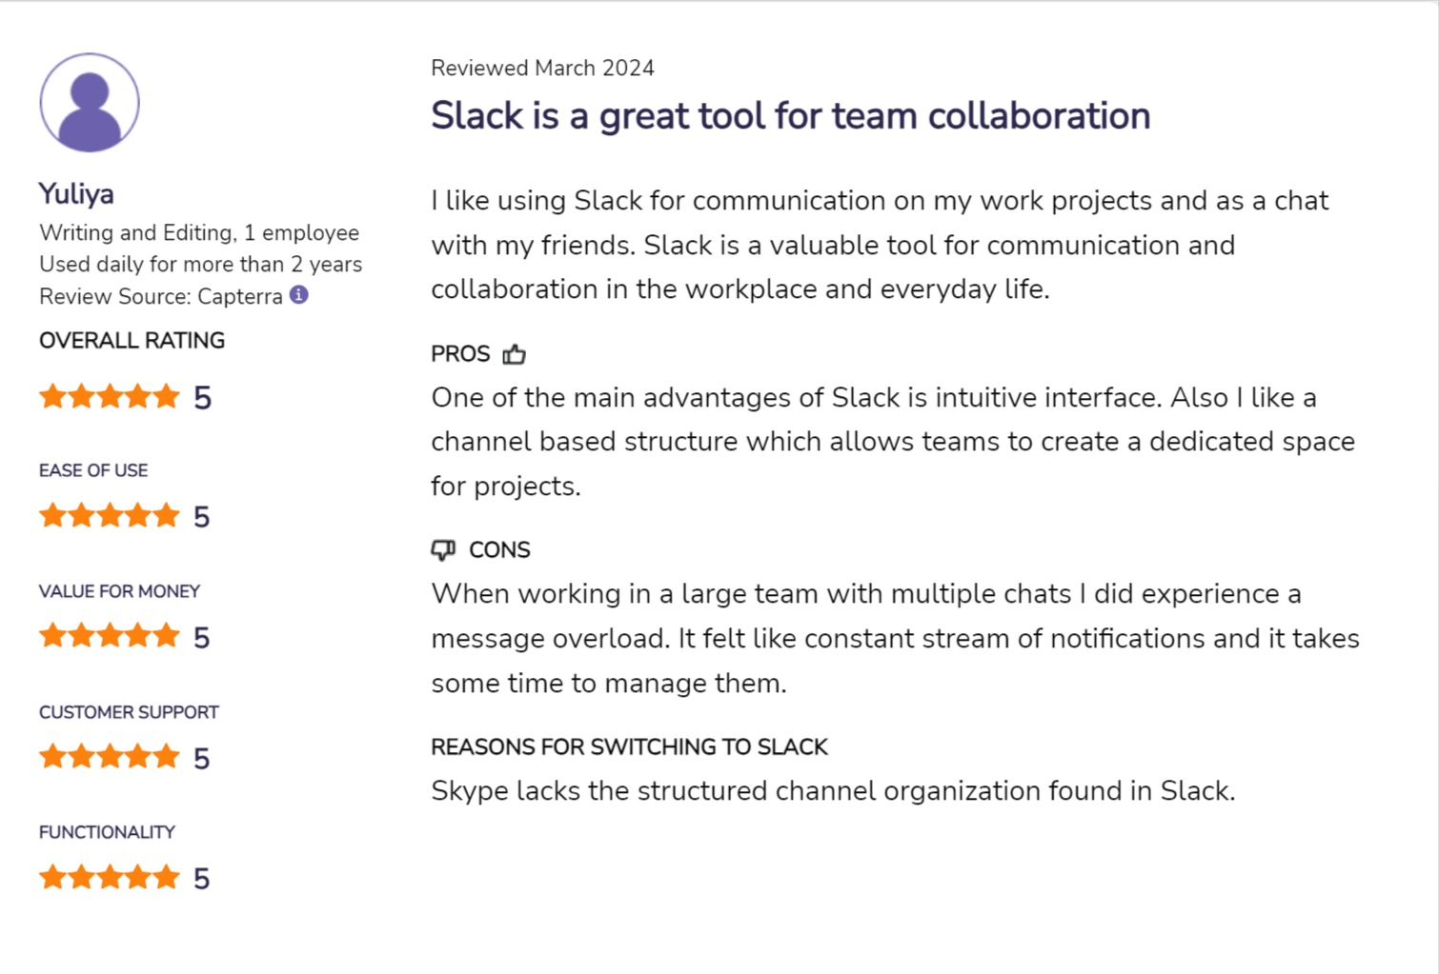Click the Review Source: Capterra text
This screenshot has height=974, width=1439.
(x=160, y=296)
